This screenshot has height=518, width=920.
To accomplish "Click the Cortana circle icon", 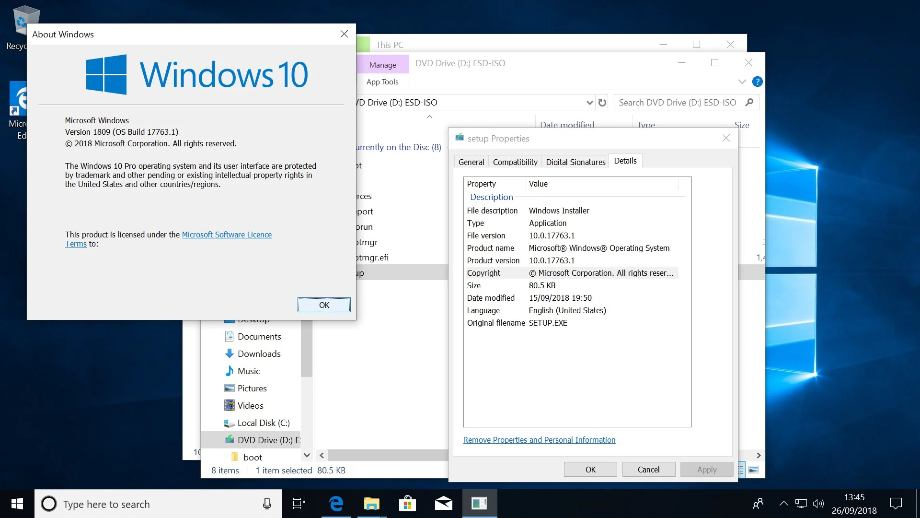I will [x=48, y=504].
